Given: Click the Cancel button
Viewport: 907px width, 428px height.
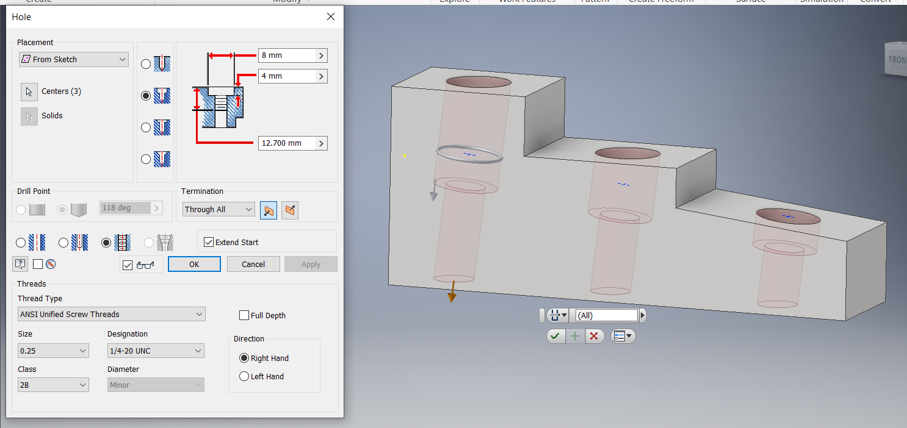Looking at the screenshot, I should coord(253,264).
